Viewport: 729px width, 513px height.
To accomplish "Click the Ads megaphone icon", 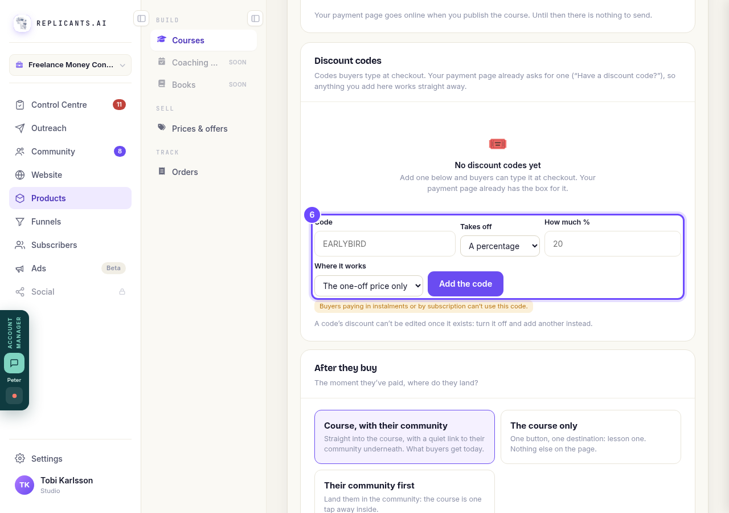I will pyautogui.click(x=20, y=268).
